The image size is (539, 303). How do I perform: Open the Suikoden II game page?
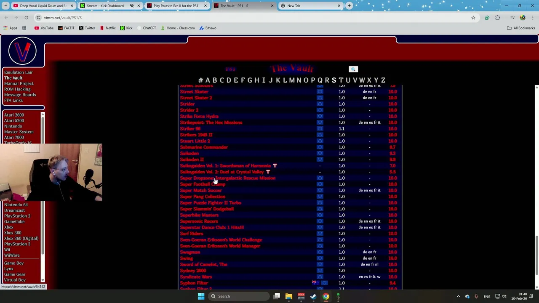pos(192,159)
